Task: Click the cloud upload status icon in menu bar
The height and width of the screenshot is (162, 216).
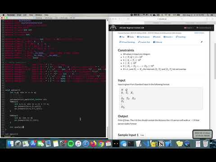Action: 154,15
